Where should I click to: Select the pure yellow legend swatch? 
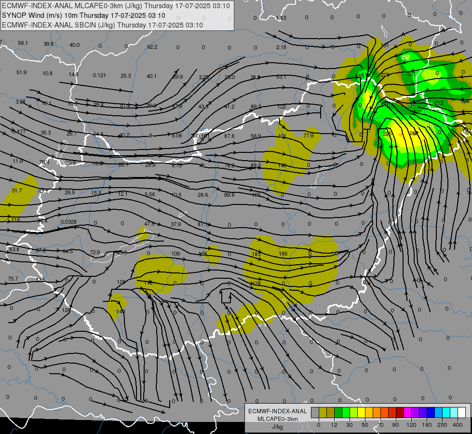[x=361, y=413]
